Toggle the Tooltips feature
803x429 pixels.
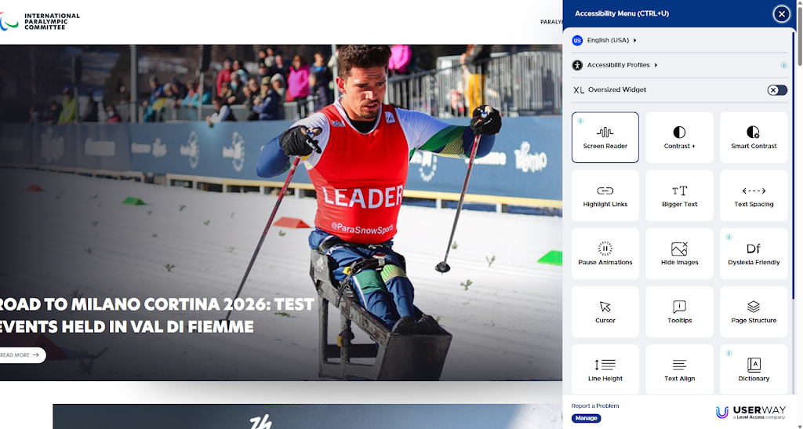coord(679,312)
